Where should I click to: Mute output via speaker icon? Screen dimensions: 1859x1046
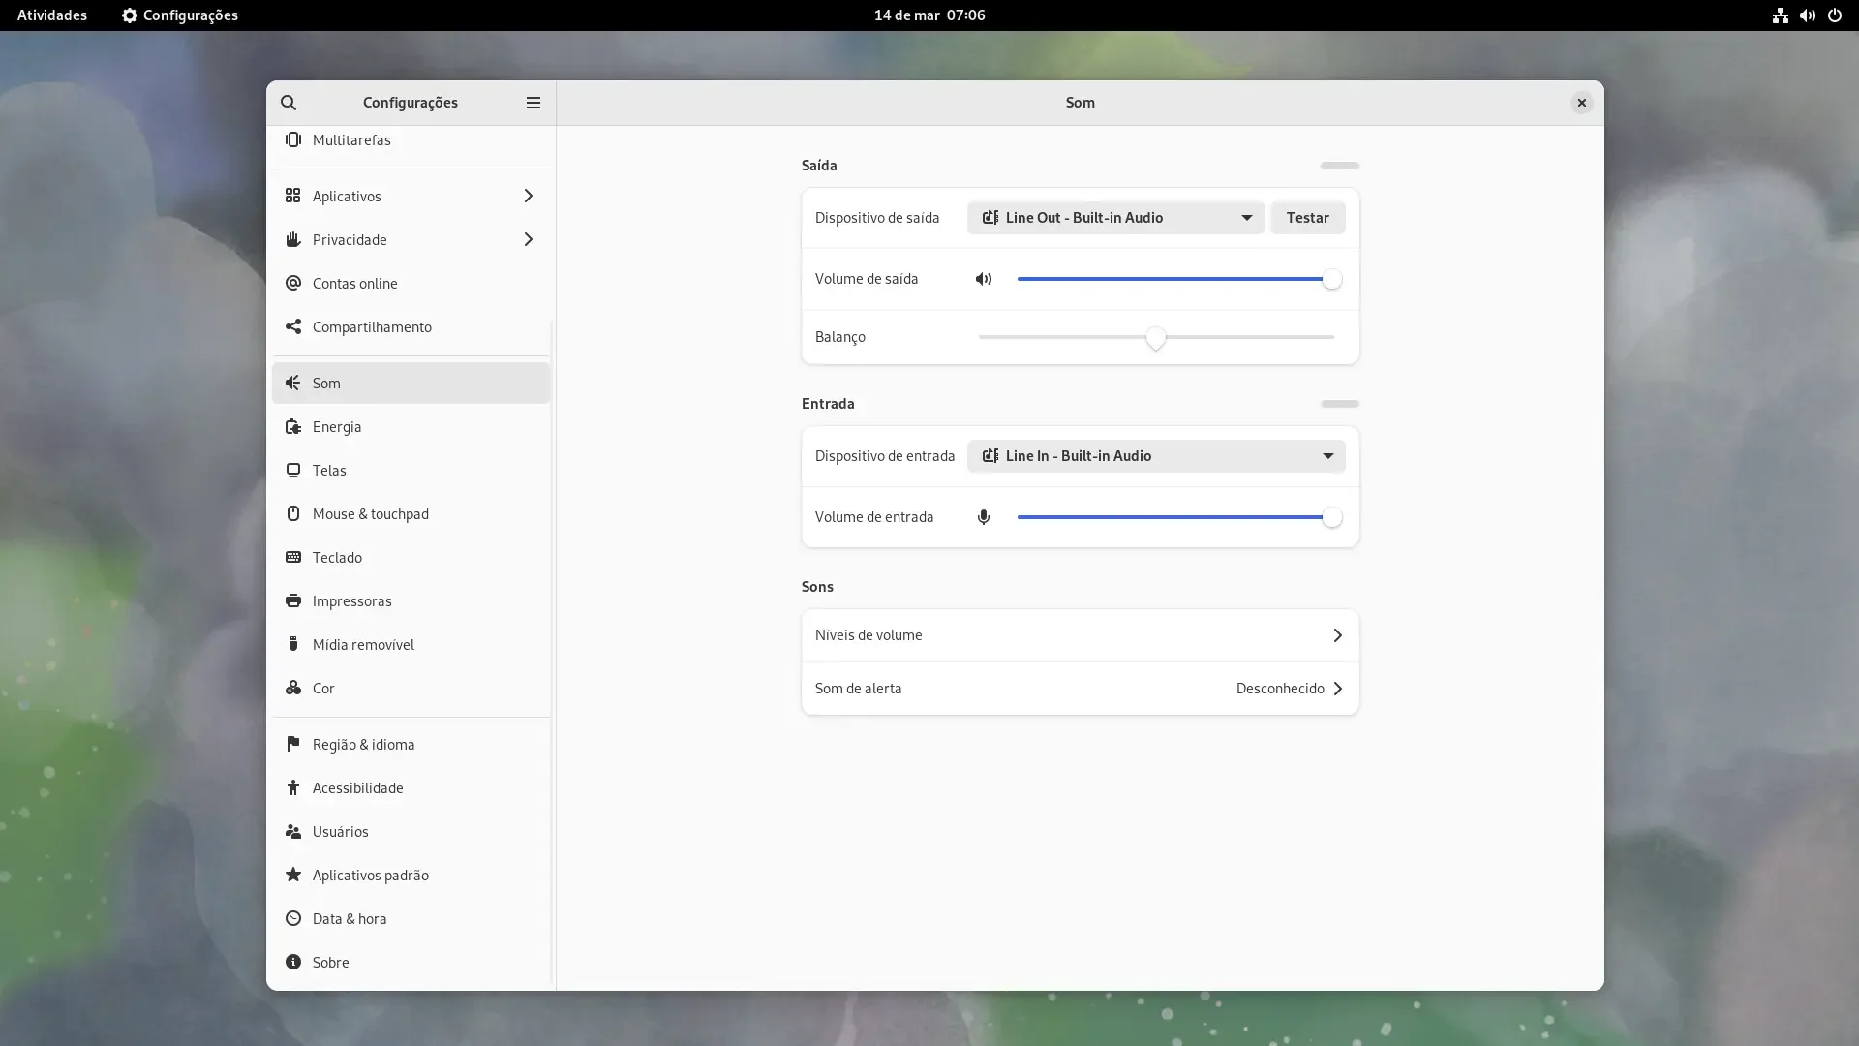point(984,279)
